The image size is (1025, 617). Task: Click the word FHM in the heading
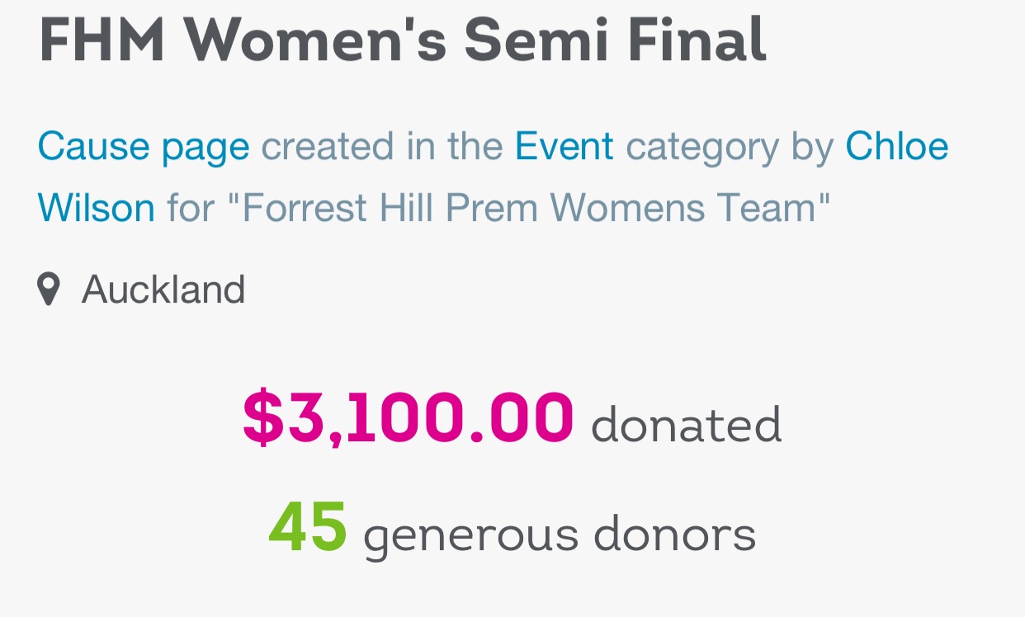(102, 40)
